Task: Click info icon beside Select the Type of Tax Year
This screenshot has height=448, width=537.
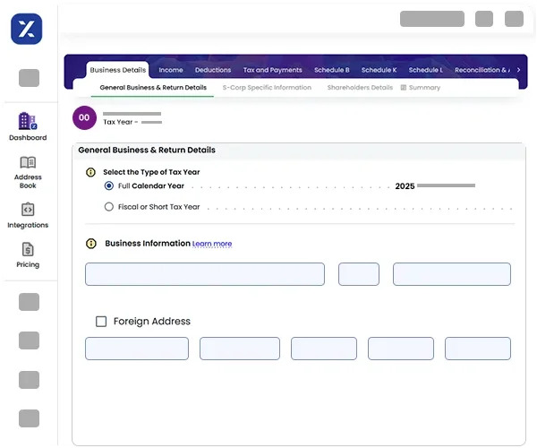Action: 90,172
